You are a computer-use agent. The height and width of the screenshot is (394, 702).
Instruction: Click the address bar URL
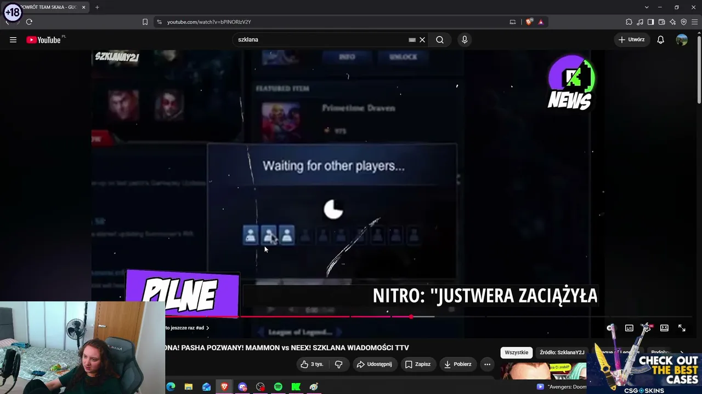pyautogui.click(x=209, y=22)
